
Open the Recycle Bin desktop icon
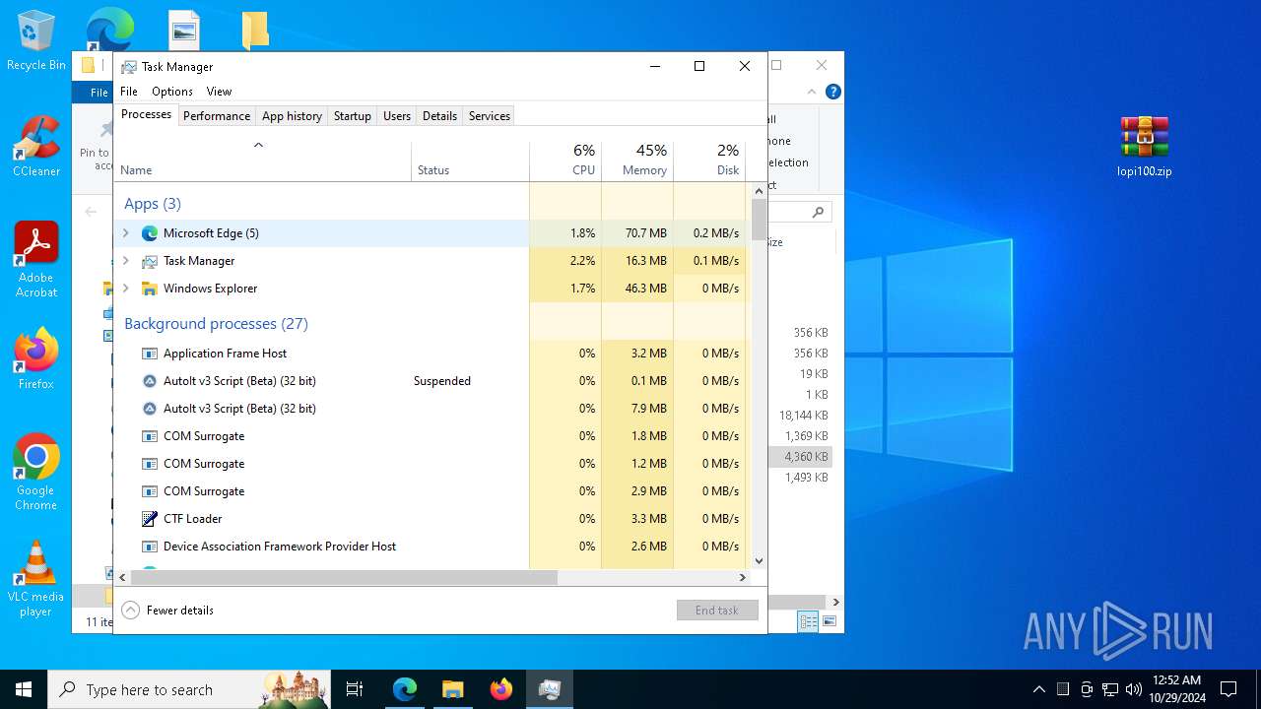[x=35, y=39]
